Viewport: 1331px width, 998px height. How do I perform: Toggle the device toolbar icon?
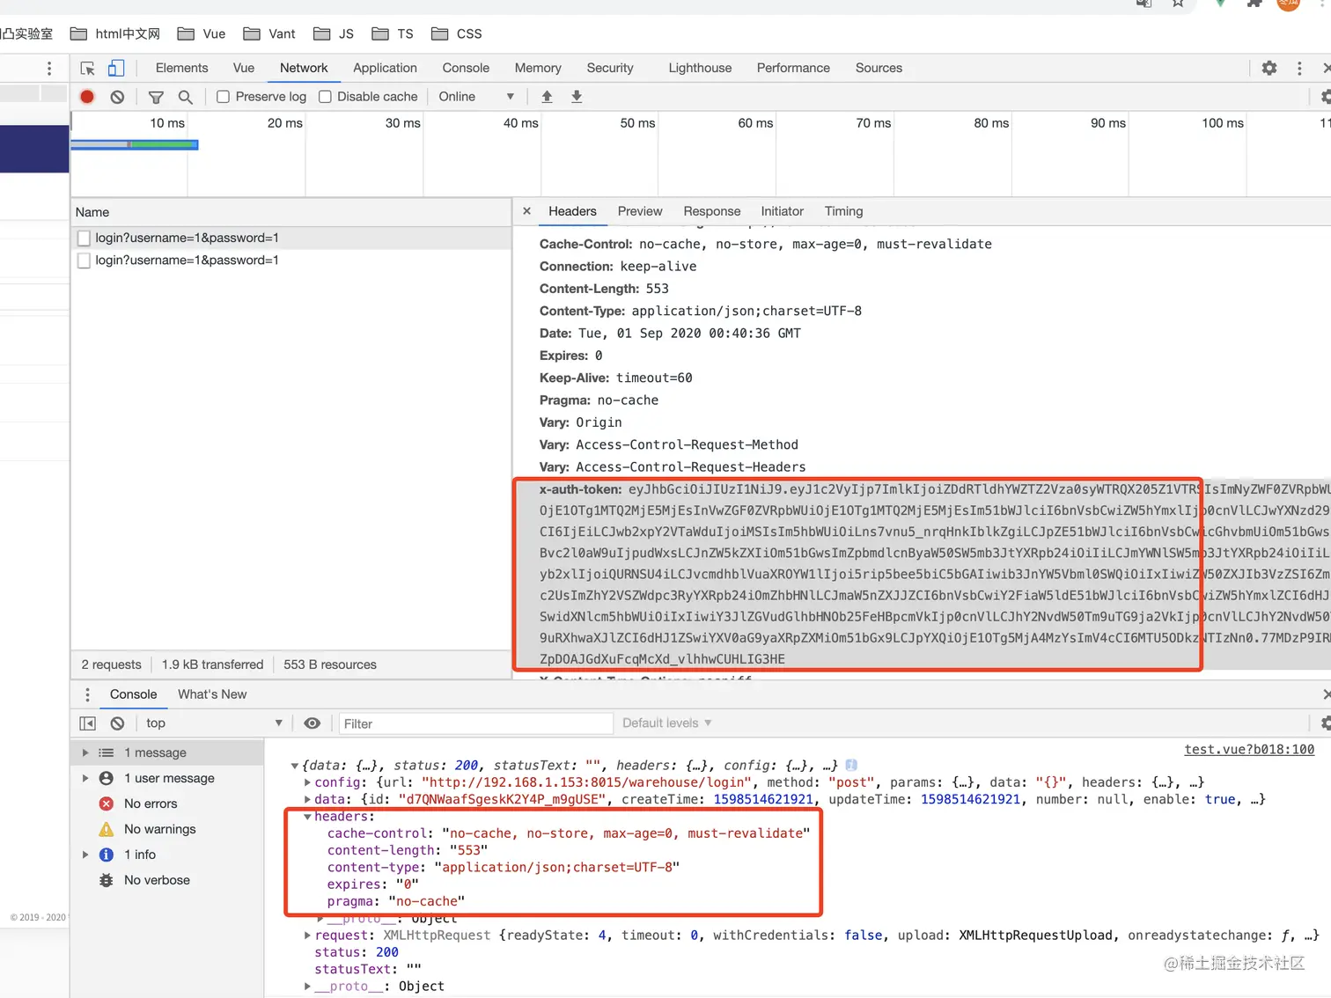pyautogui.click(x=116, y=69)
